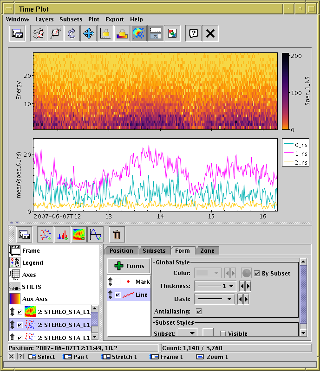This screenshot has width=320, height=371.
Task: Toggle the lock aux range padlock icon
Action: click(x=122, y=33)
